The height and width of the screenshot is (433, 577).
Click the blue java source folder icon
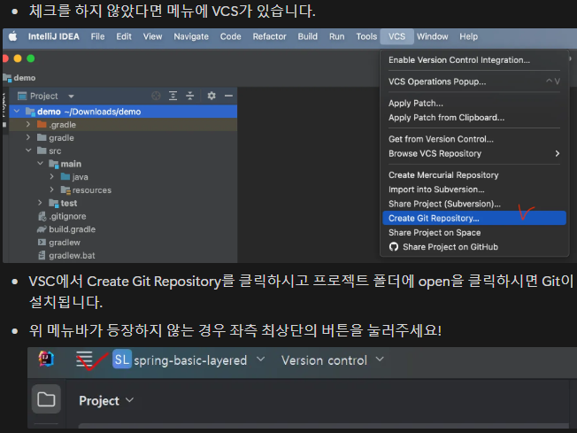tap(65, 177)
